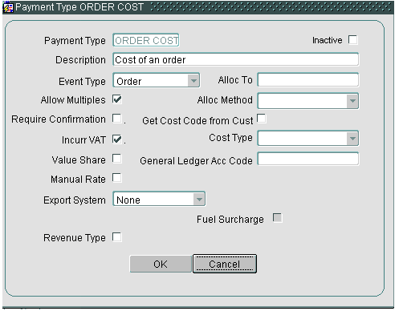Tick the Inactive checkbox

[x=353, y=40]
